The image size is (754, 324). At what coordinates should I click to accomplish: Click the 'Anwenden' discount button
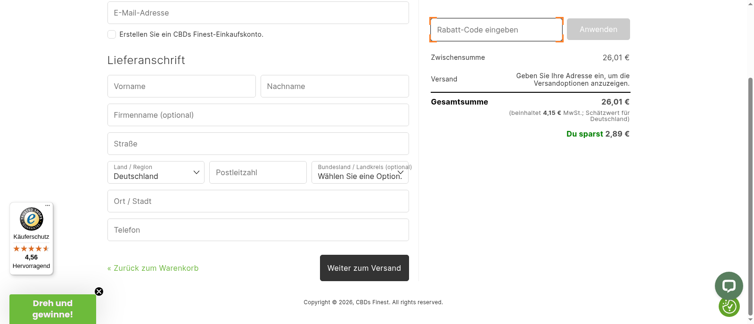pyautogui.click(x=598, y=29)
